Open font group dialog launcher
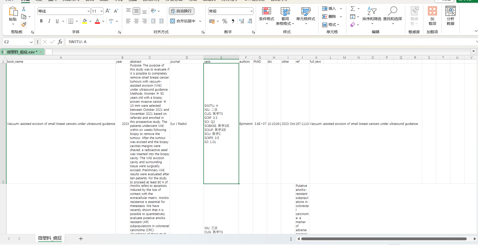This screenshot has height=245, width=478. point(120,32)
